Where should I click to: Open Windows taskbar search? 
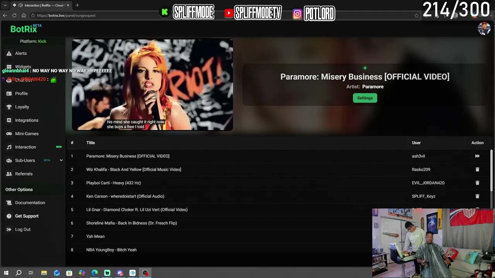[19, 273]
